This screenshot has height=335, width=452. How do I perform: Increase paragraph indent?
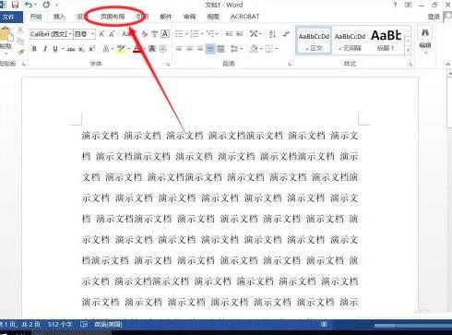[x=240, y=34]
